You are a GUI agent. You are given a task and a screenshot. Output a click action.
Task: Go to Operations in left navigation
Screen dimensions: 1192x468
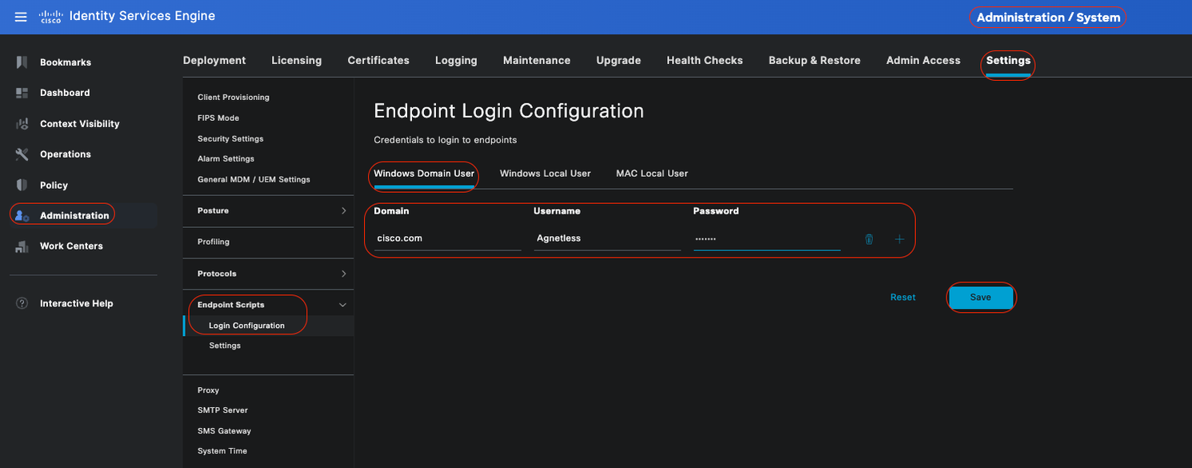click(66, 154)
